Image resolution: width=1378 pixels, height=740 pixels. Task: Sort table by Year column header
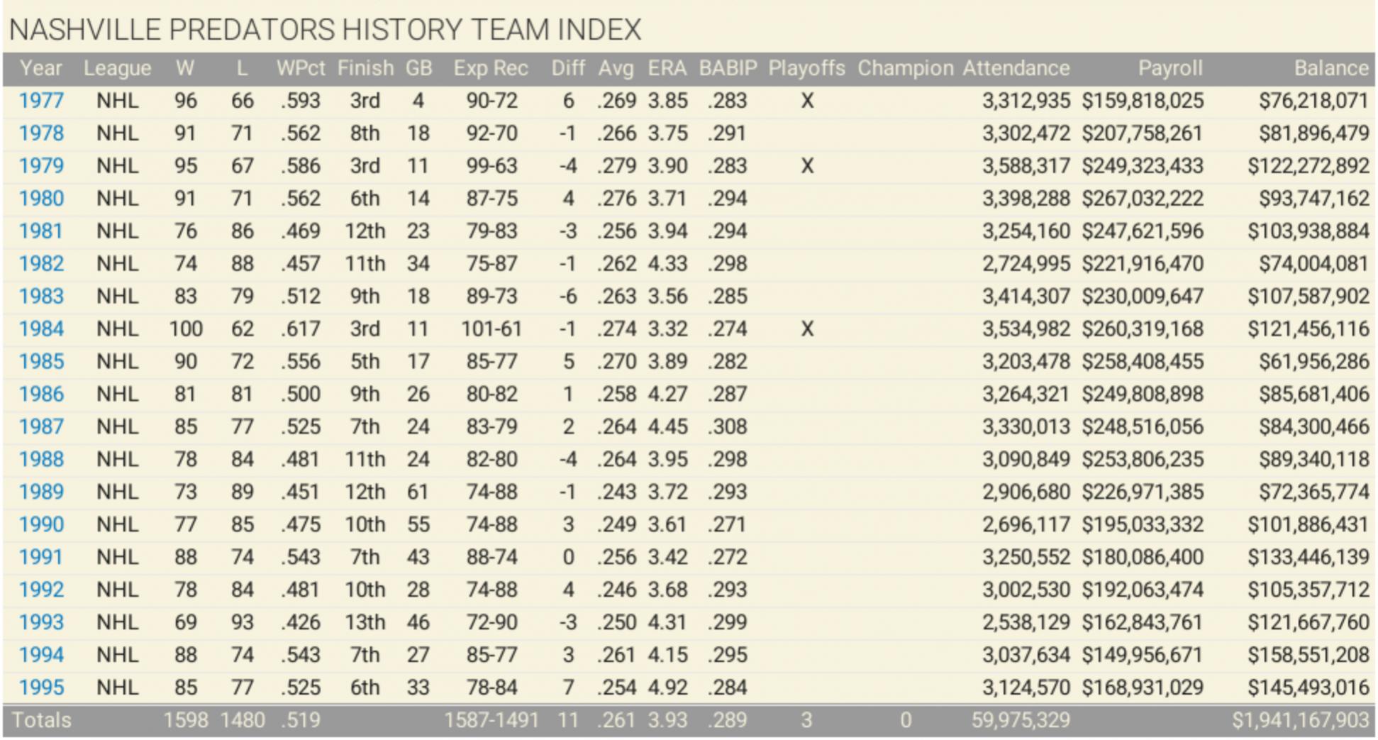pos(41,68)
